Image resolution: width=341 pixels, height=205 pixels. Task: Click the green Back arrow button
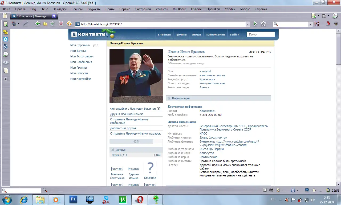38,24
